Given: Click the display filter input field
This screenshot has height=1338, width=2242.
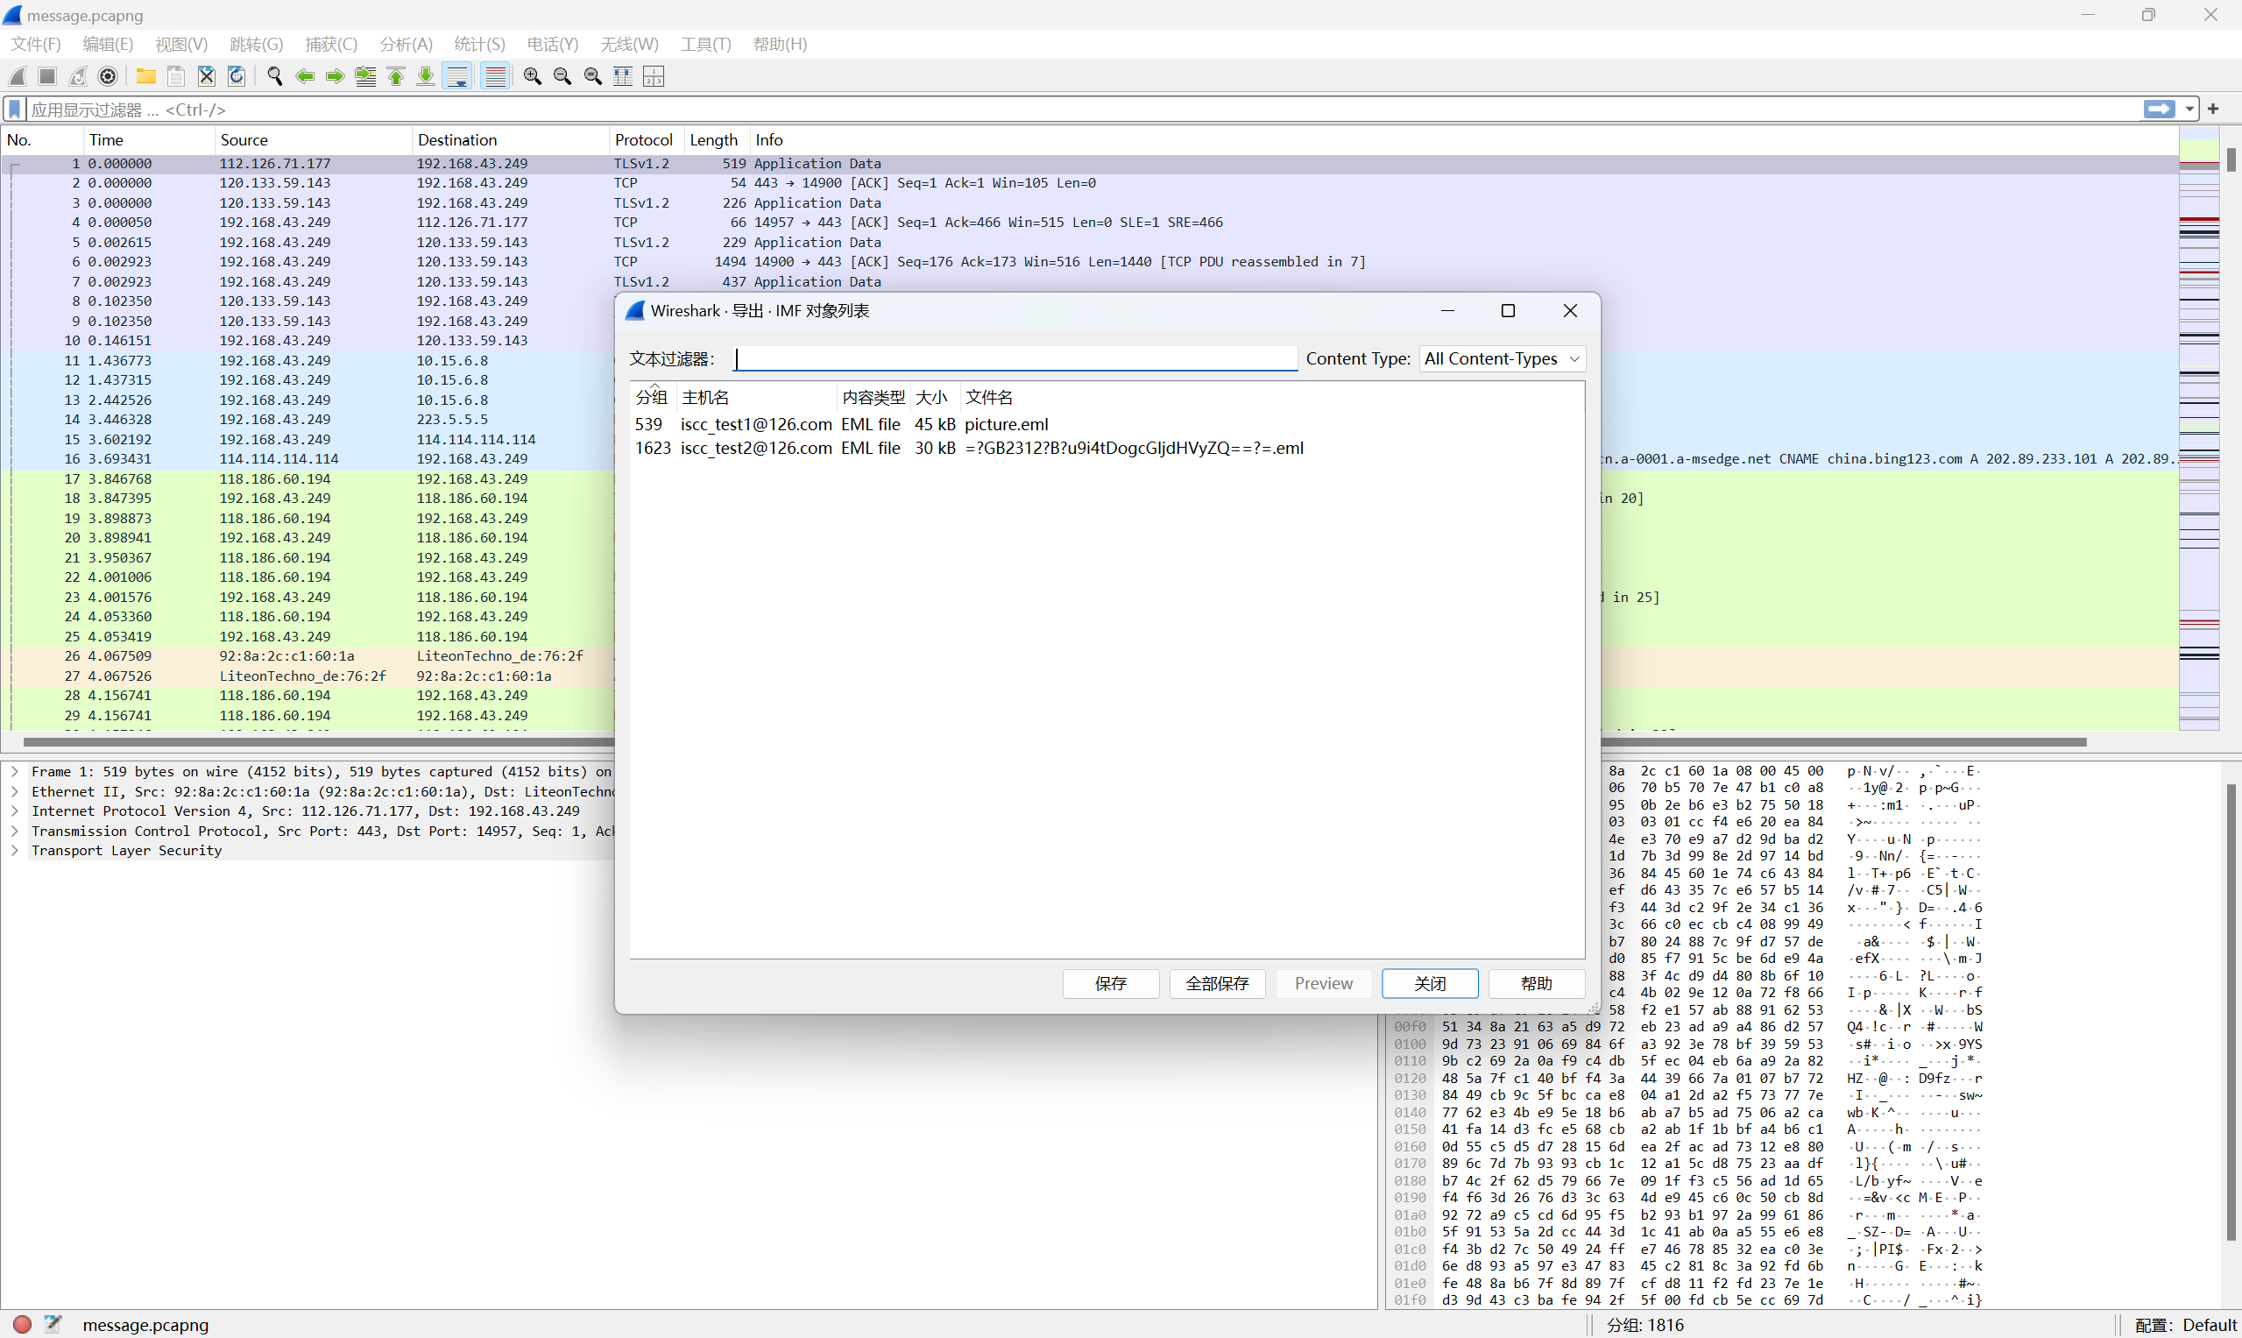Looking at the screenshot, I should [1082, 110].
